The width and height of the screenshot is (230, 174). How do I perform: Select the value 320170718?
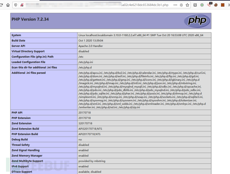(85, 123)
